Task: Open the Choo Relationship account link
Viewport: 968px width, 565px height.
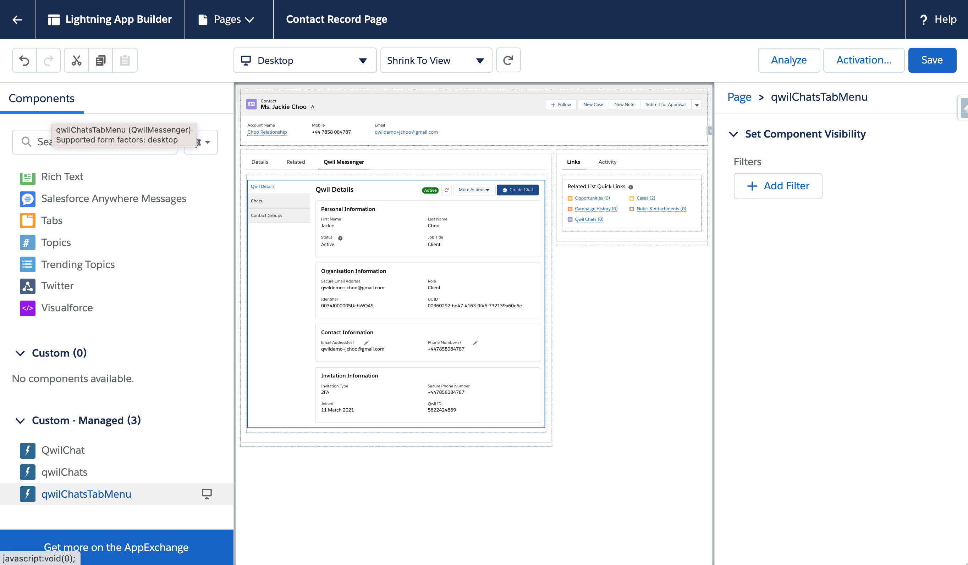Action: click(267, 132)
